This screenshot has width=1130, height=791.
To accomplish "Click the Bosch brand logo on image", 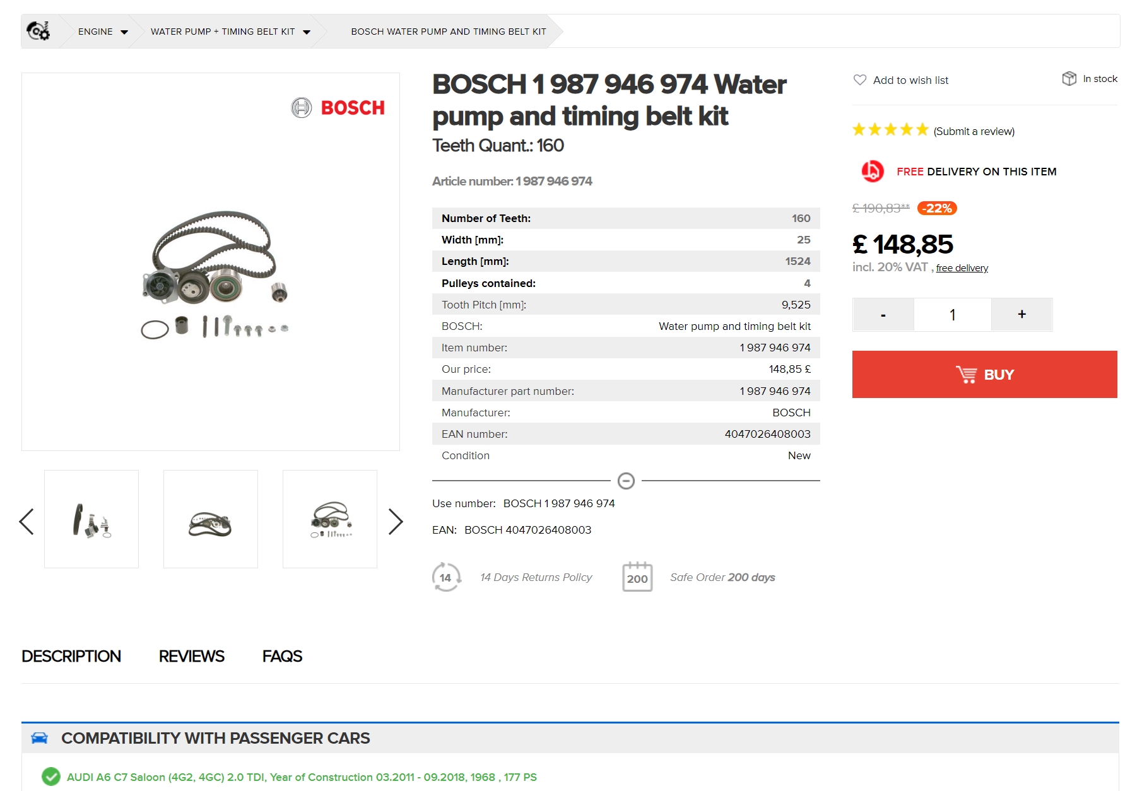I will (338, 108).
